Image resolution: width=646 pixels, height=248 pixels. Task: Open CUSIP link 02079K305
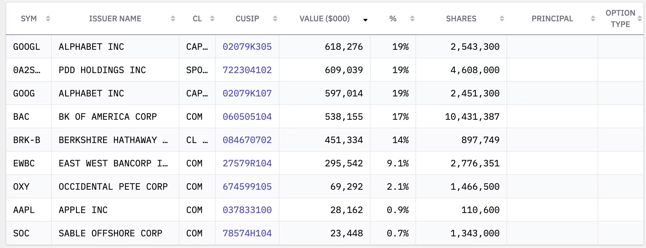[x=247, y=47]
